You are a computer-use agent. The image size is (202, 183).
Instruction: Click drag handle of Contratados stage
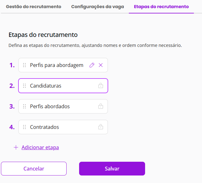tap(24, 127)
